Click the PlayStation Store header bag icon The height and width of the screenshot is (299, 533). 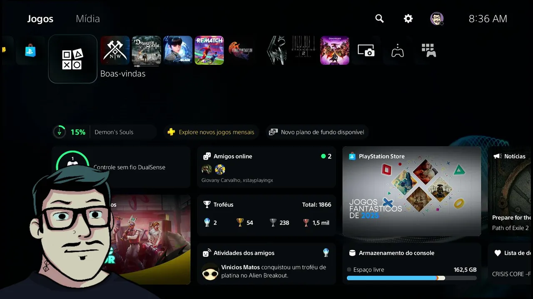click(352, 157)
